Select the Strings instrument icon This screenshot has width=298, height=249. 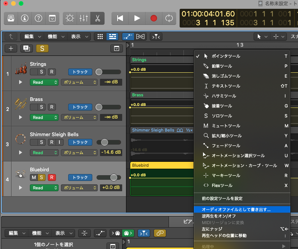[21, 68]
